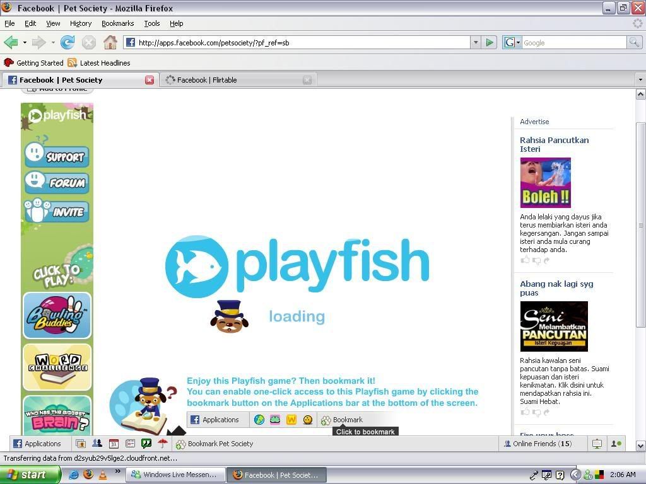Open Rahsia Pancutkan Isteri ad link
646x484 pixels.
click(554, 144)
